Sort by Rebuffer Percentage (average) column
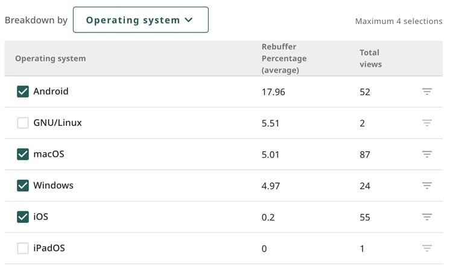 tap(284, 58)
